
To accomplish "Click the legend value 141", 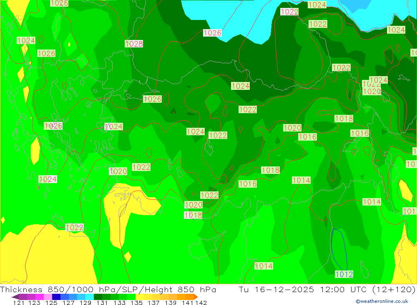I will click(187, 303).
